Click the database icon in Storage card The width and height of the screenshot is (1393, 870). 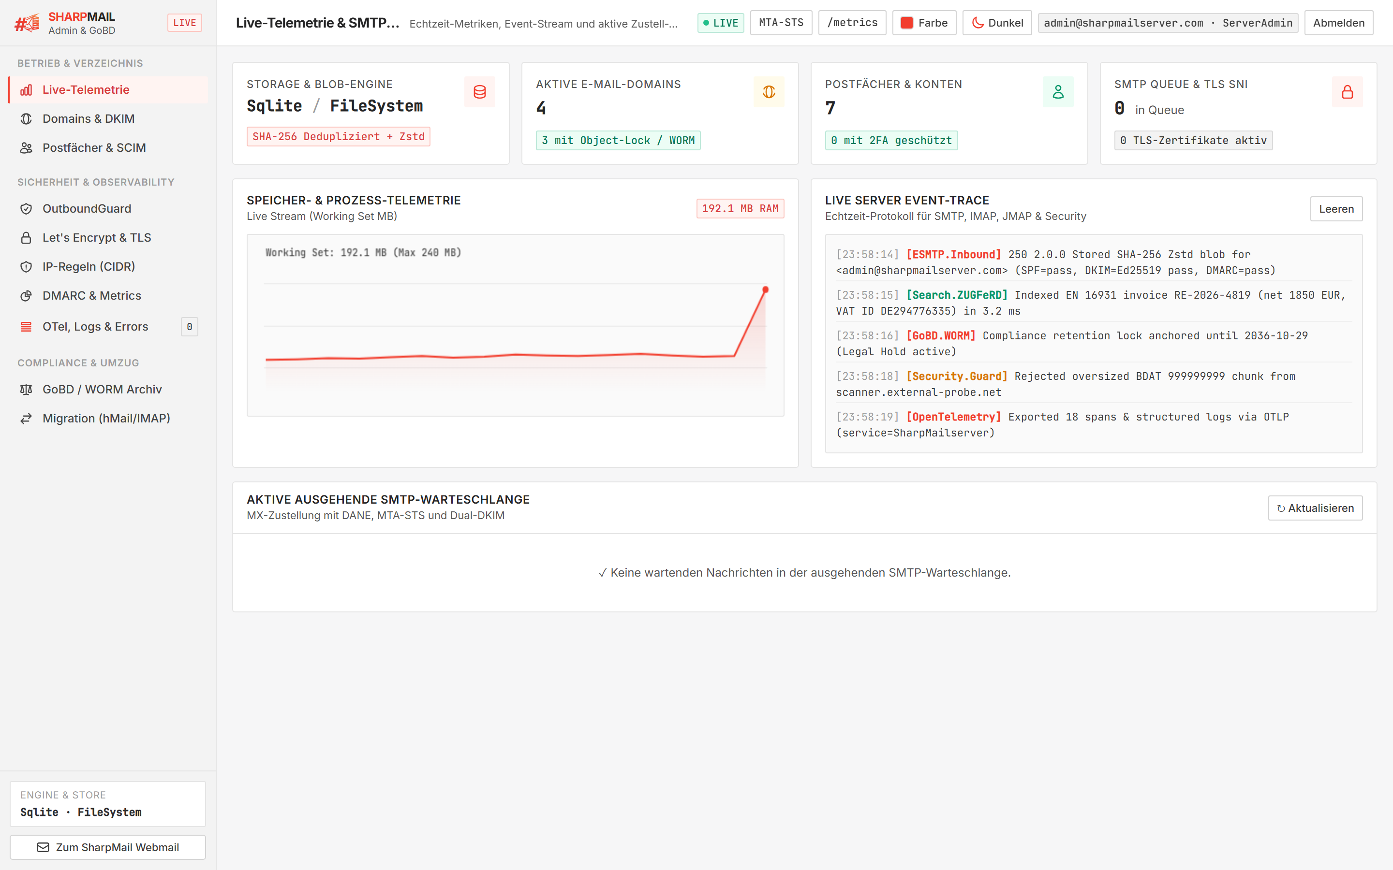click(479, 92)
